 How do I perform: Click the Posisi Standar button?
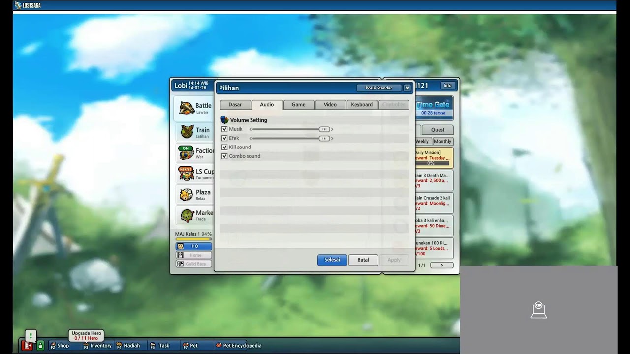(x=379, y=88)
